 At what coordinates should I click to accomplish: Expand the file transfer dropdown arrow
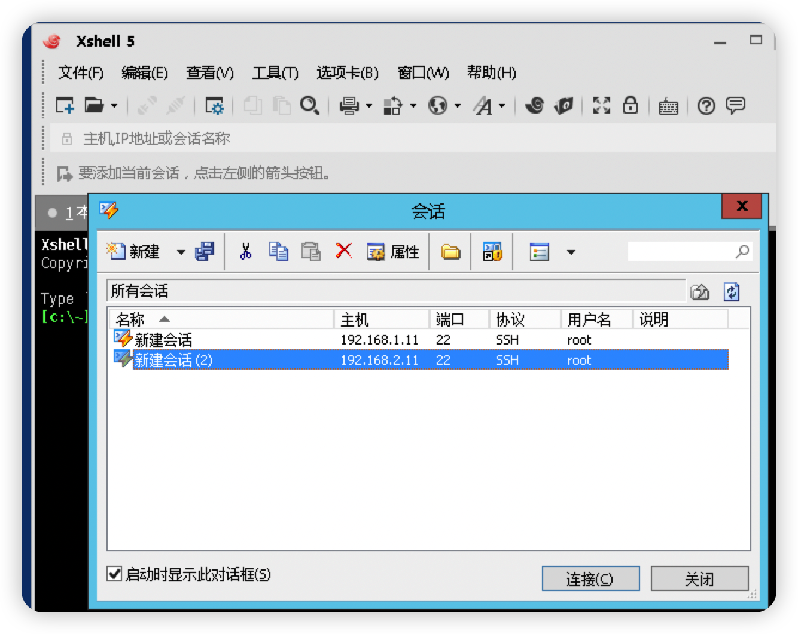tap(413, 106)
